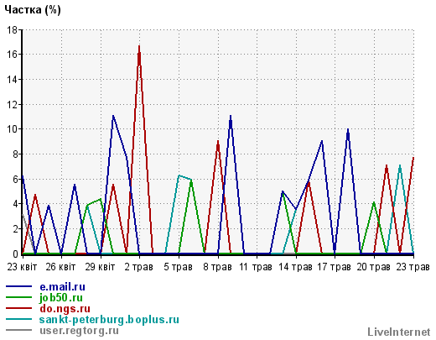This screenshot has height=340, width=436.
Task: Click the job50.ru legend label
Action: (x=61, y=298)
